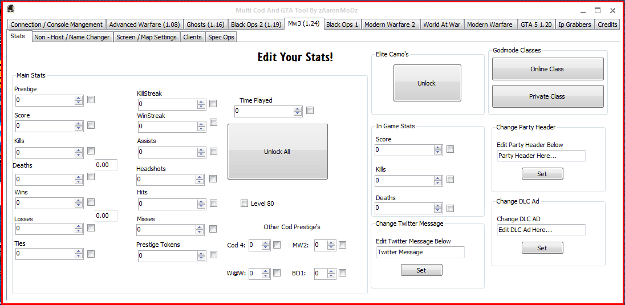Switch to Advanced Warfare (1.08) tab
The width and height of the screenshot is (625, 305).
coord(145,25)
